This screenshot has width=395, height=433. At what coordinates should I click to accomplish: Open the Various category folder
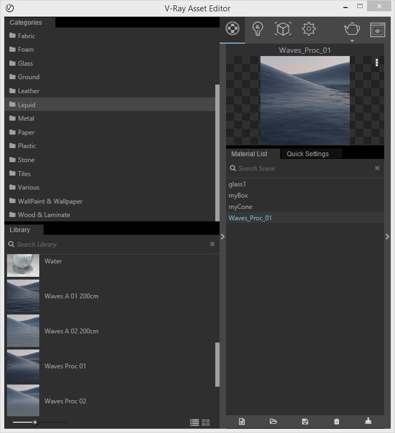click(x=110, y=187)
